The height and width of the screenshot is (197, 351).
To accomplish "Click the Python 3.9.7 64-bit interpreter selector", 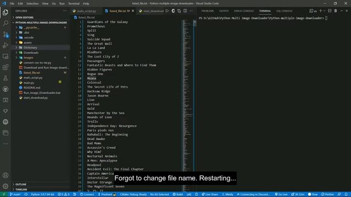I will click(x=42, y=194).
